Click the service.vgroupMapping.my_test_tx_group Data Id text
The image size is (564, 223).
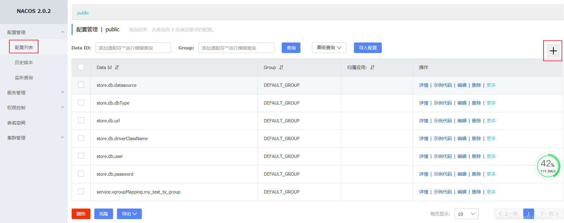point(138,192)
